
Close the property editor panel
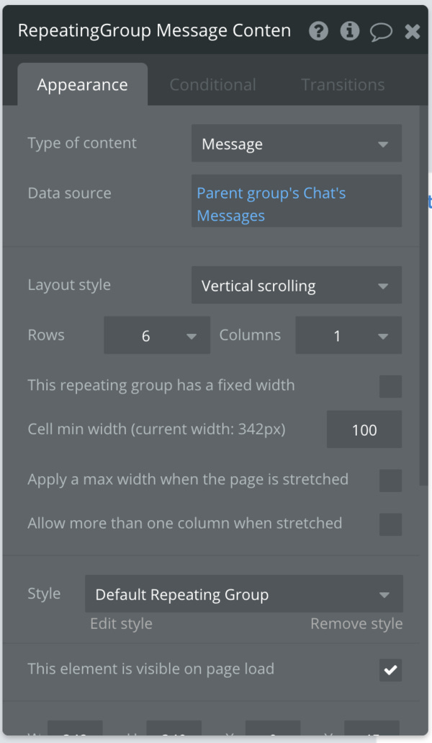pyautogui.click(x=413, y=32)
